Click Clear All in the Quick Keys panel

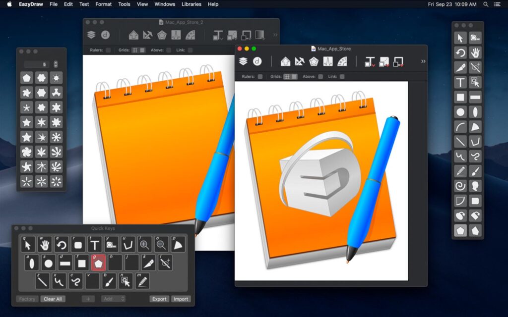[x=53, y=299]
